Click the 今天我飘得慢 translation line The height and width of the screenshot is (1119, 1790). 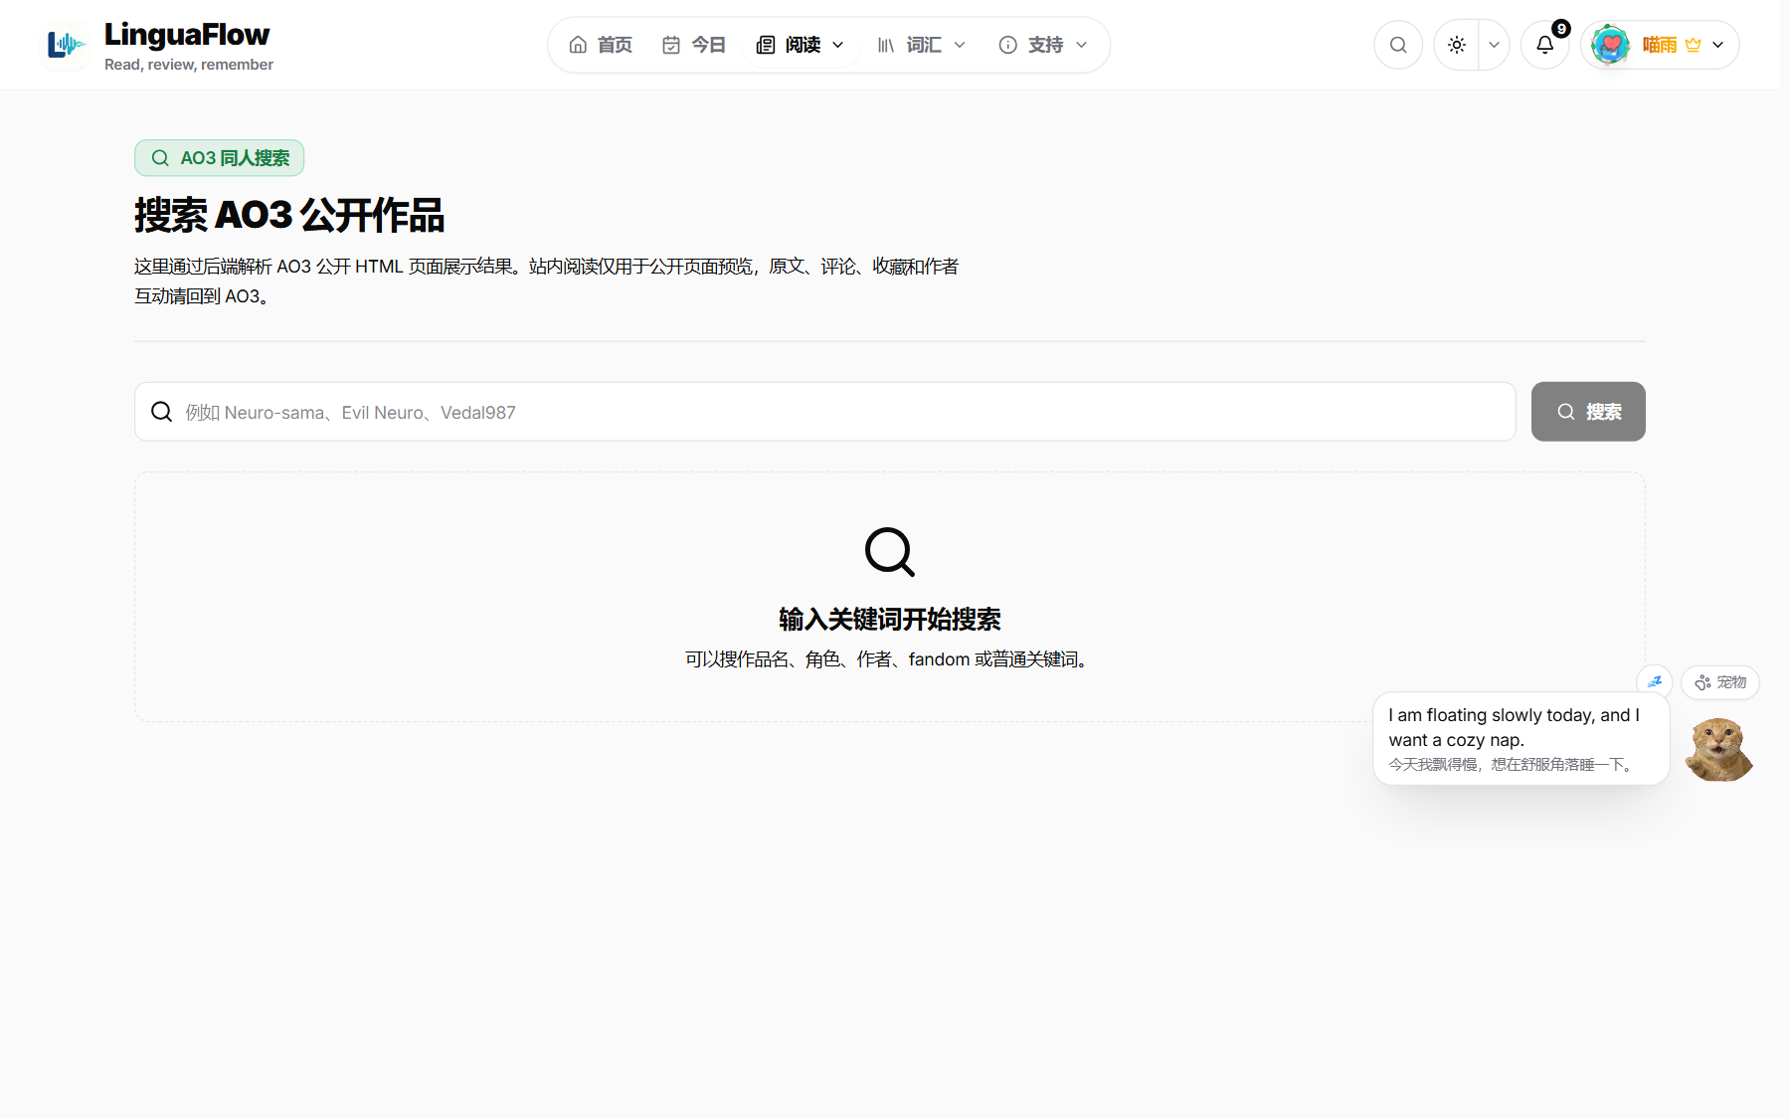coord(1512,765)
